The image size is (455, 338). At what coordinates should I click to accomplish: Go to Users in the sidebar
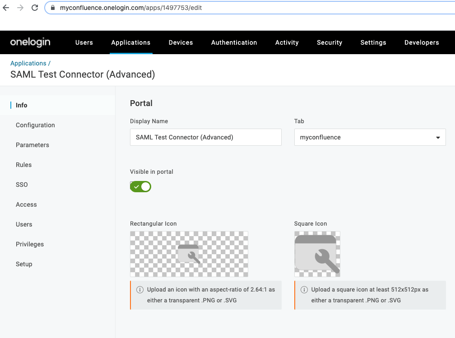(x=24, y=224)
